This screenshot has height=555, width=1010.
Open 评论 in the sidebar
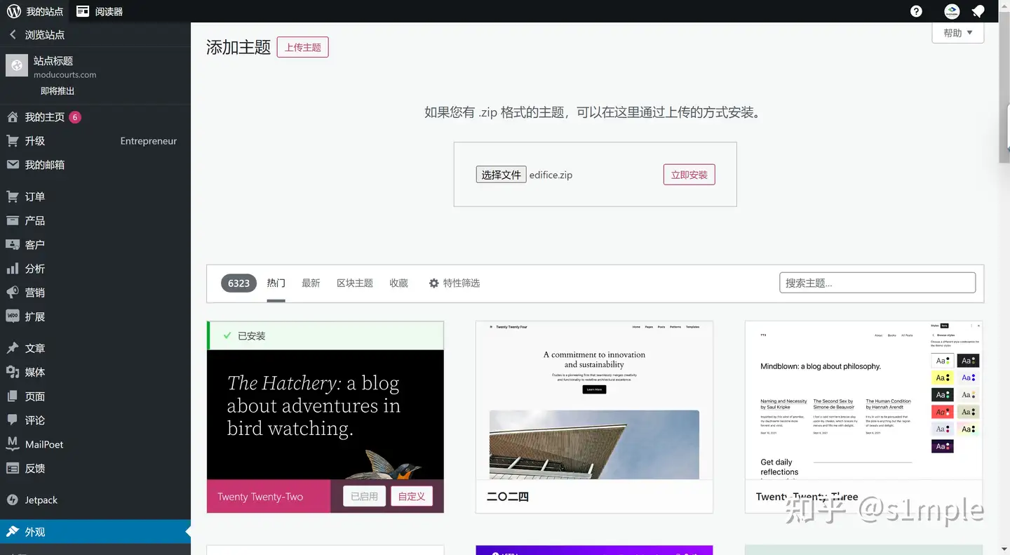pos(95,420)
